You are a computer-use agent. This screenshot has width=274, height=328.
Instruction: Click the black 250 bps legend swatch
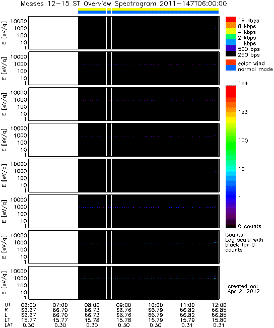231,54
